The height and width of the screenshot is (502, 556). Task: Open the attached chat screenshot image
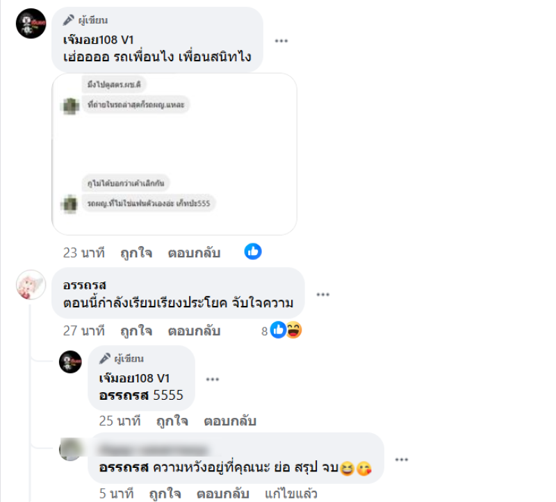174,154
